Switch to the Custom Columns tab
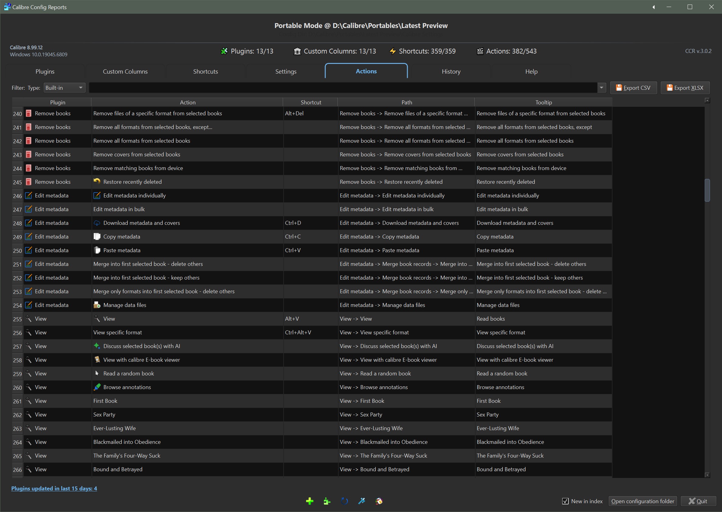 [x=125, y=71]
